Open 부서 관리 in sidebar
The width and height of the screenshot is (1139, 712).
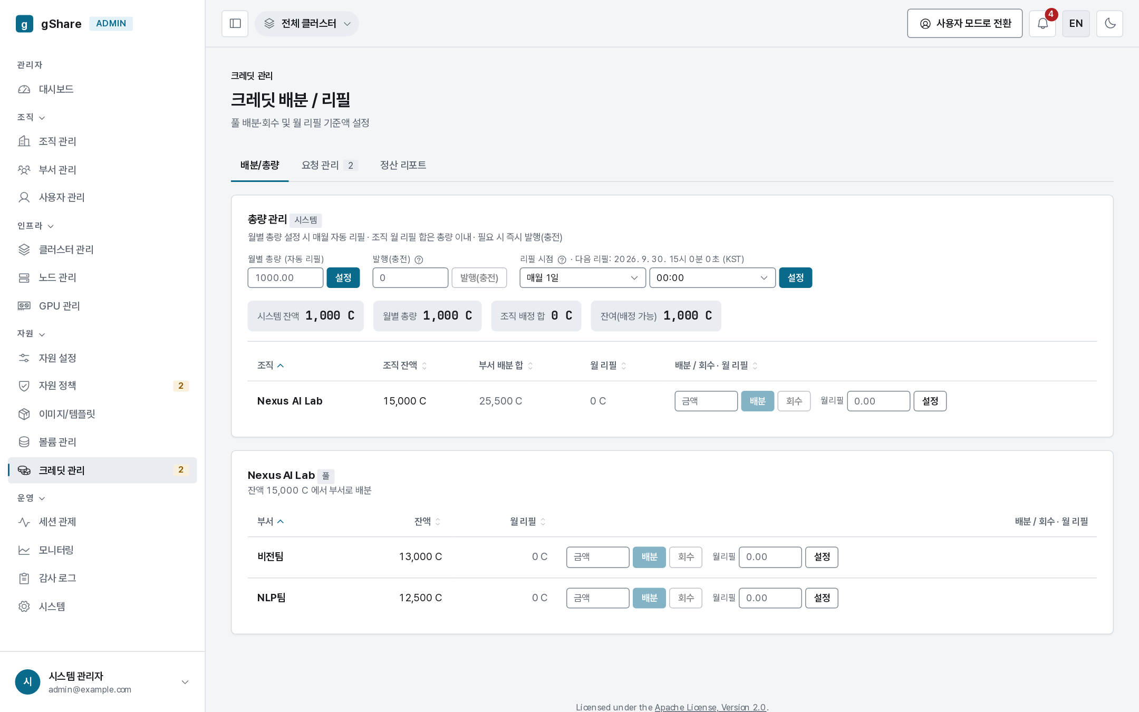tap(102, 170)
